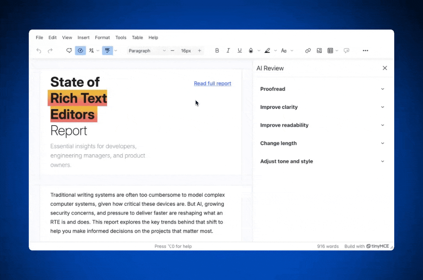The image size is (423, 280).
Task: Open the Table menu
Action: coord(137,37)
